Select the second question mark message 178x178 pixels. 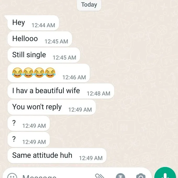tap(29, 140)
